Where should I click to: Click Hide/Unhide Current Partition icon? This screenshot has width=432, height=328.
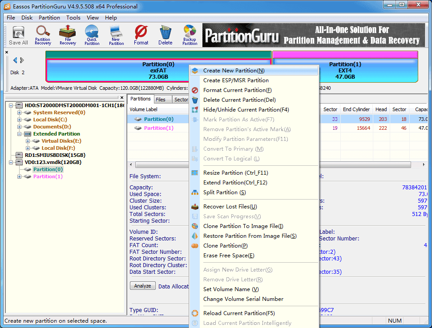pyautogui.click(x=195, y=110)
